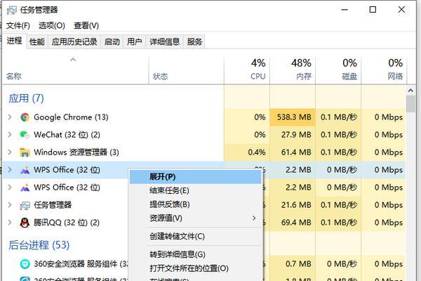The height and width of the screenshot is (281, 421).
Task: Switch to the 进程 tab
Action: point(15,41)
